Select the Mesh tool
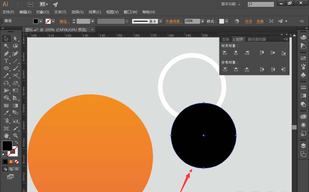The height and width of the screenshot is (192, 309). pos(6,106)
